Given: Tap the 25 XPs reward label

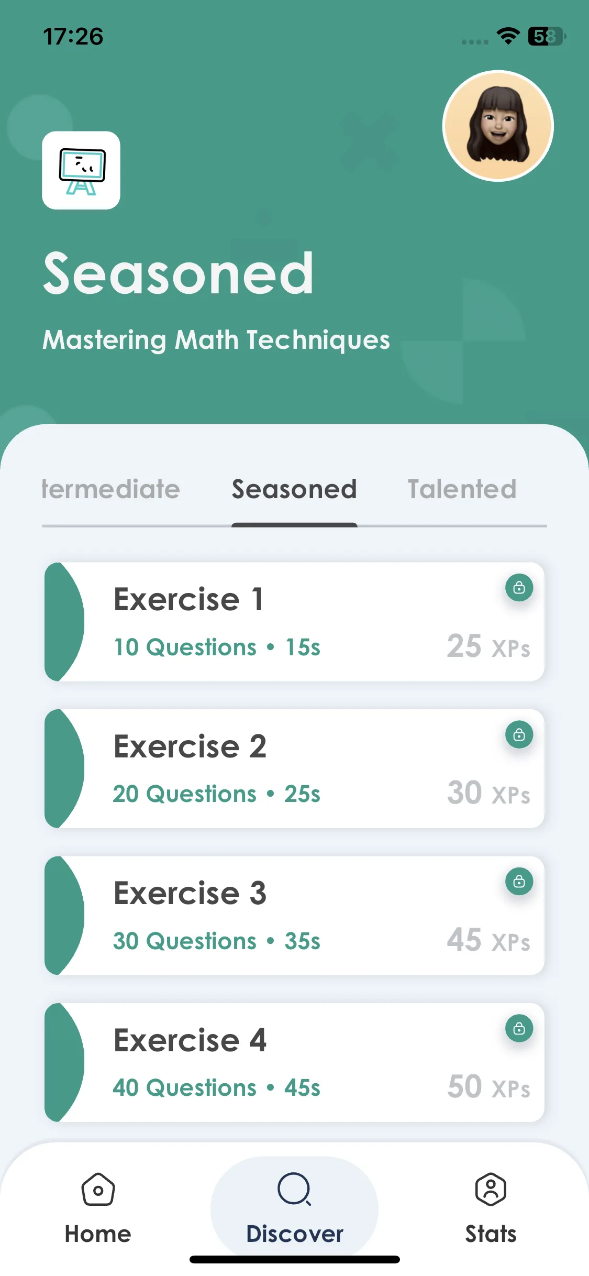Looking at the screenshot, I should click(x=488, y=646).
